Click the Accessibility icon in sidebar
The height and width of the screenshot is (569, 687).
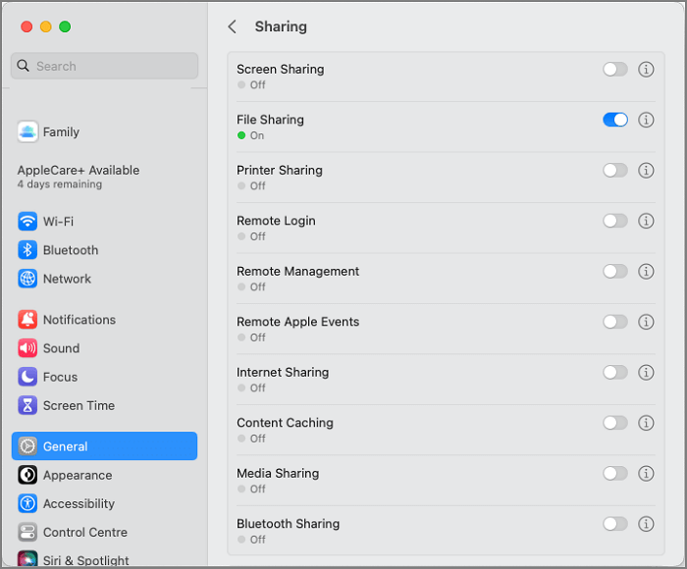(x=27, y=503)
